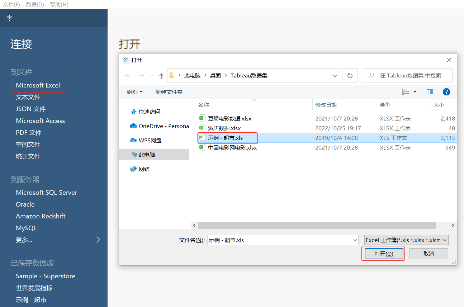Click the horizontal scrollbar in the file list
464x307 pixels.
click(x=317, y=225)
